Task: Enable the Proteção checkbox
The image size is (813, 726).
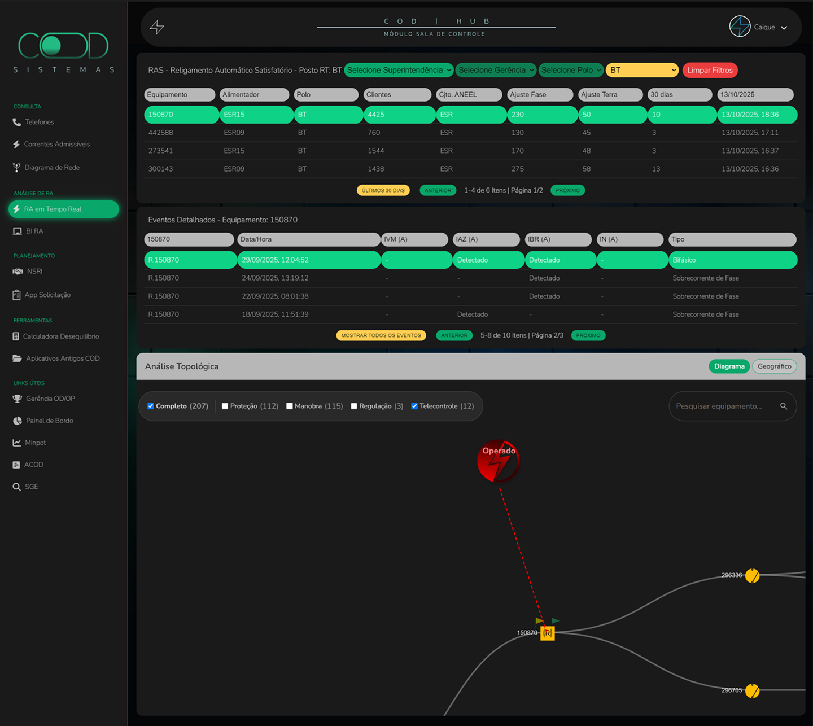Action: 225,406
